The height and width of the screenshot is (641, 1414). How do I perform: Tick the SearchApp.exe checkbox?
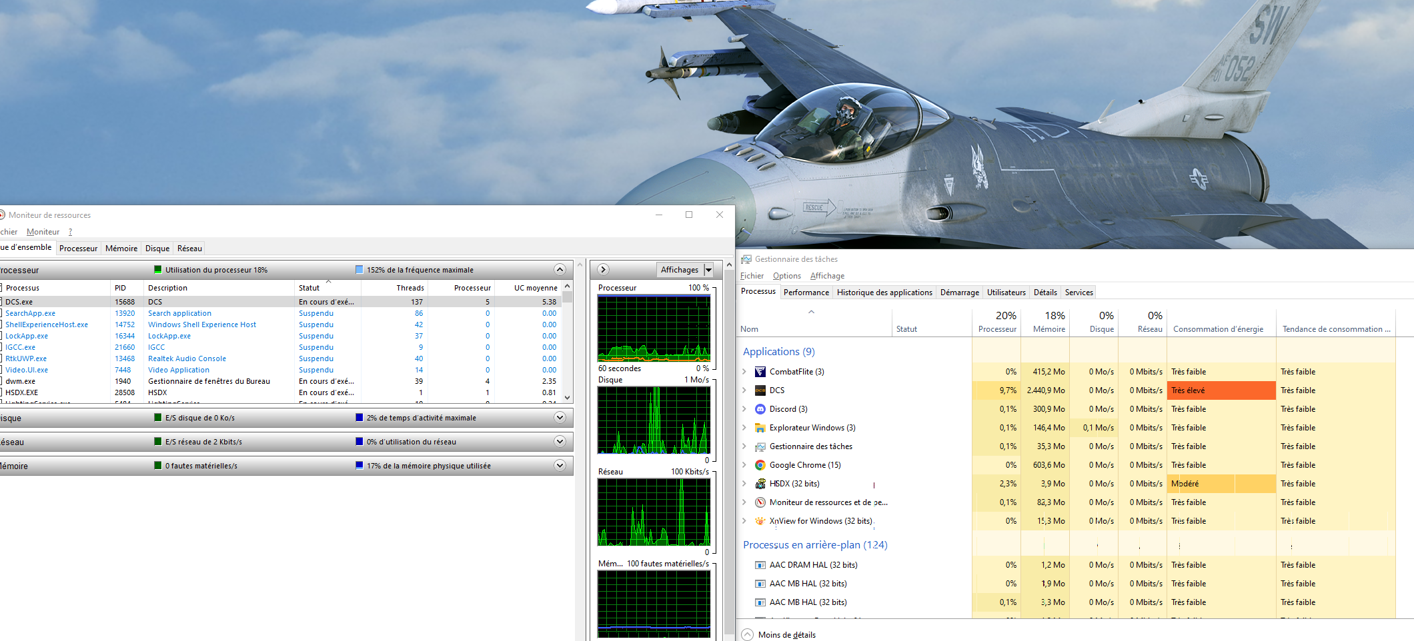(x=1, y=313)
